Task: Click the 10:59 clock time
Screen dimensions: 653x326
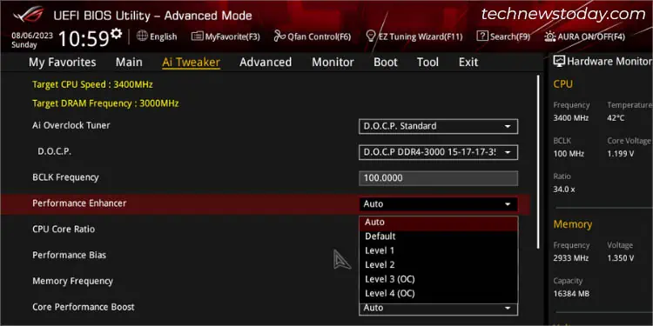Action: pyautogui.click(x=84, y=39)
